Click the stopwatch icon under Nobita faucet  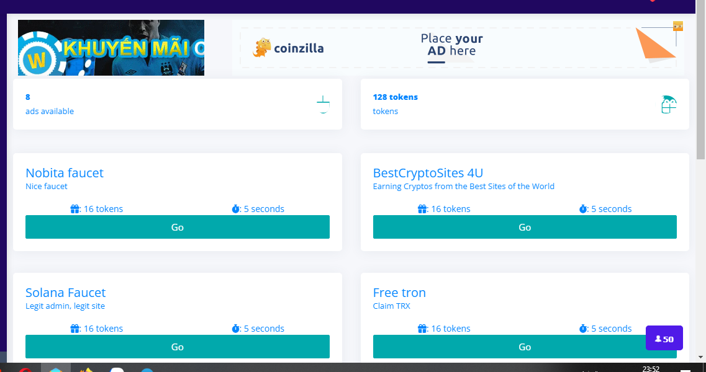click(236, 209)
